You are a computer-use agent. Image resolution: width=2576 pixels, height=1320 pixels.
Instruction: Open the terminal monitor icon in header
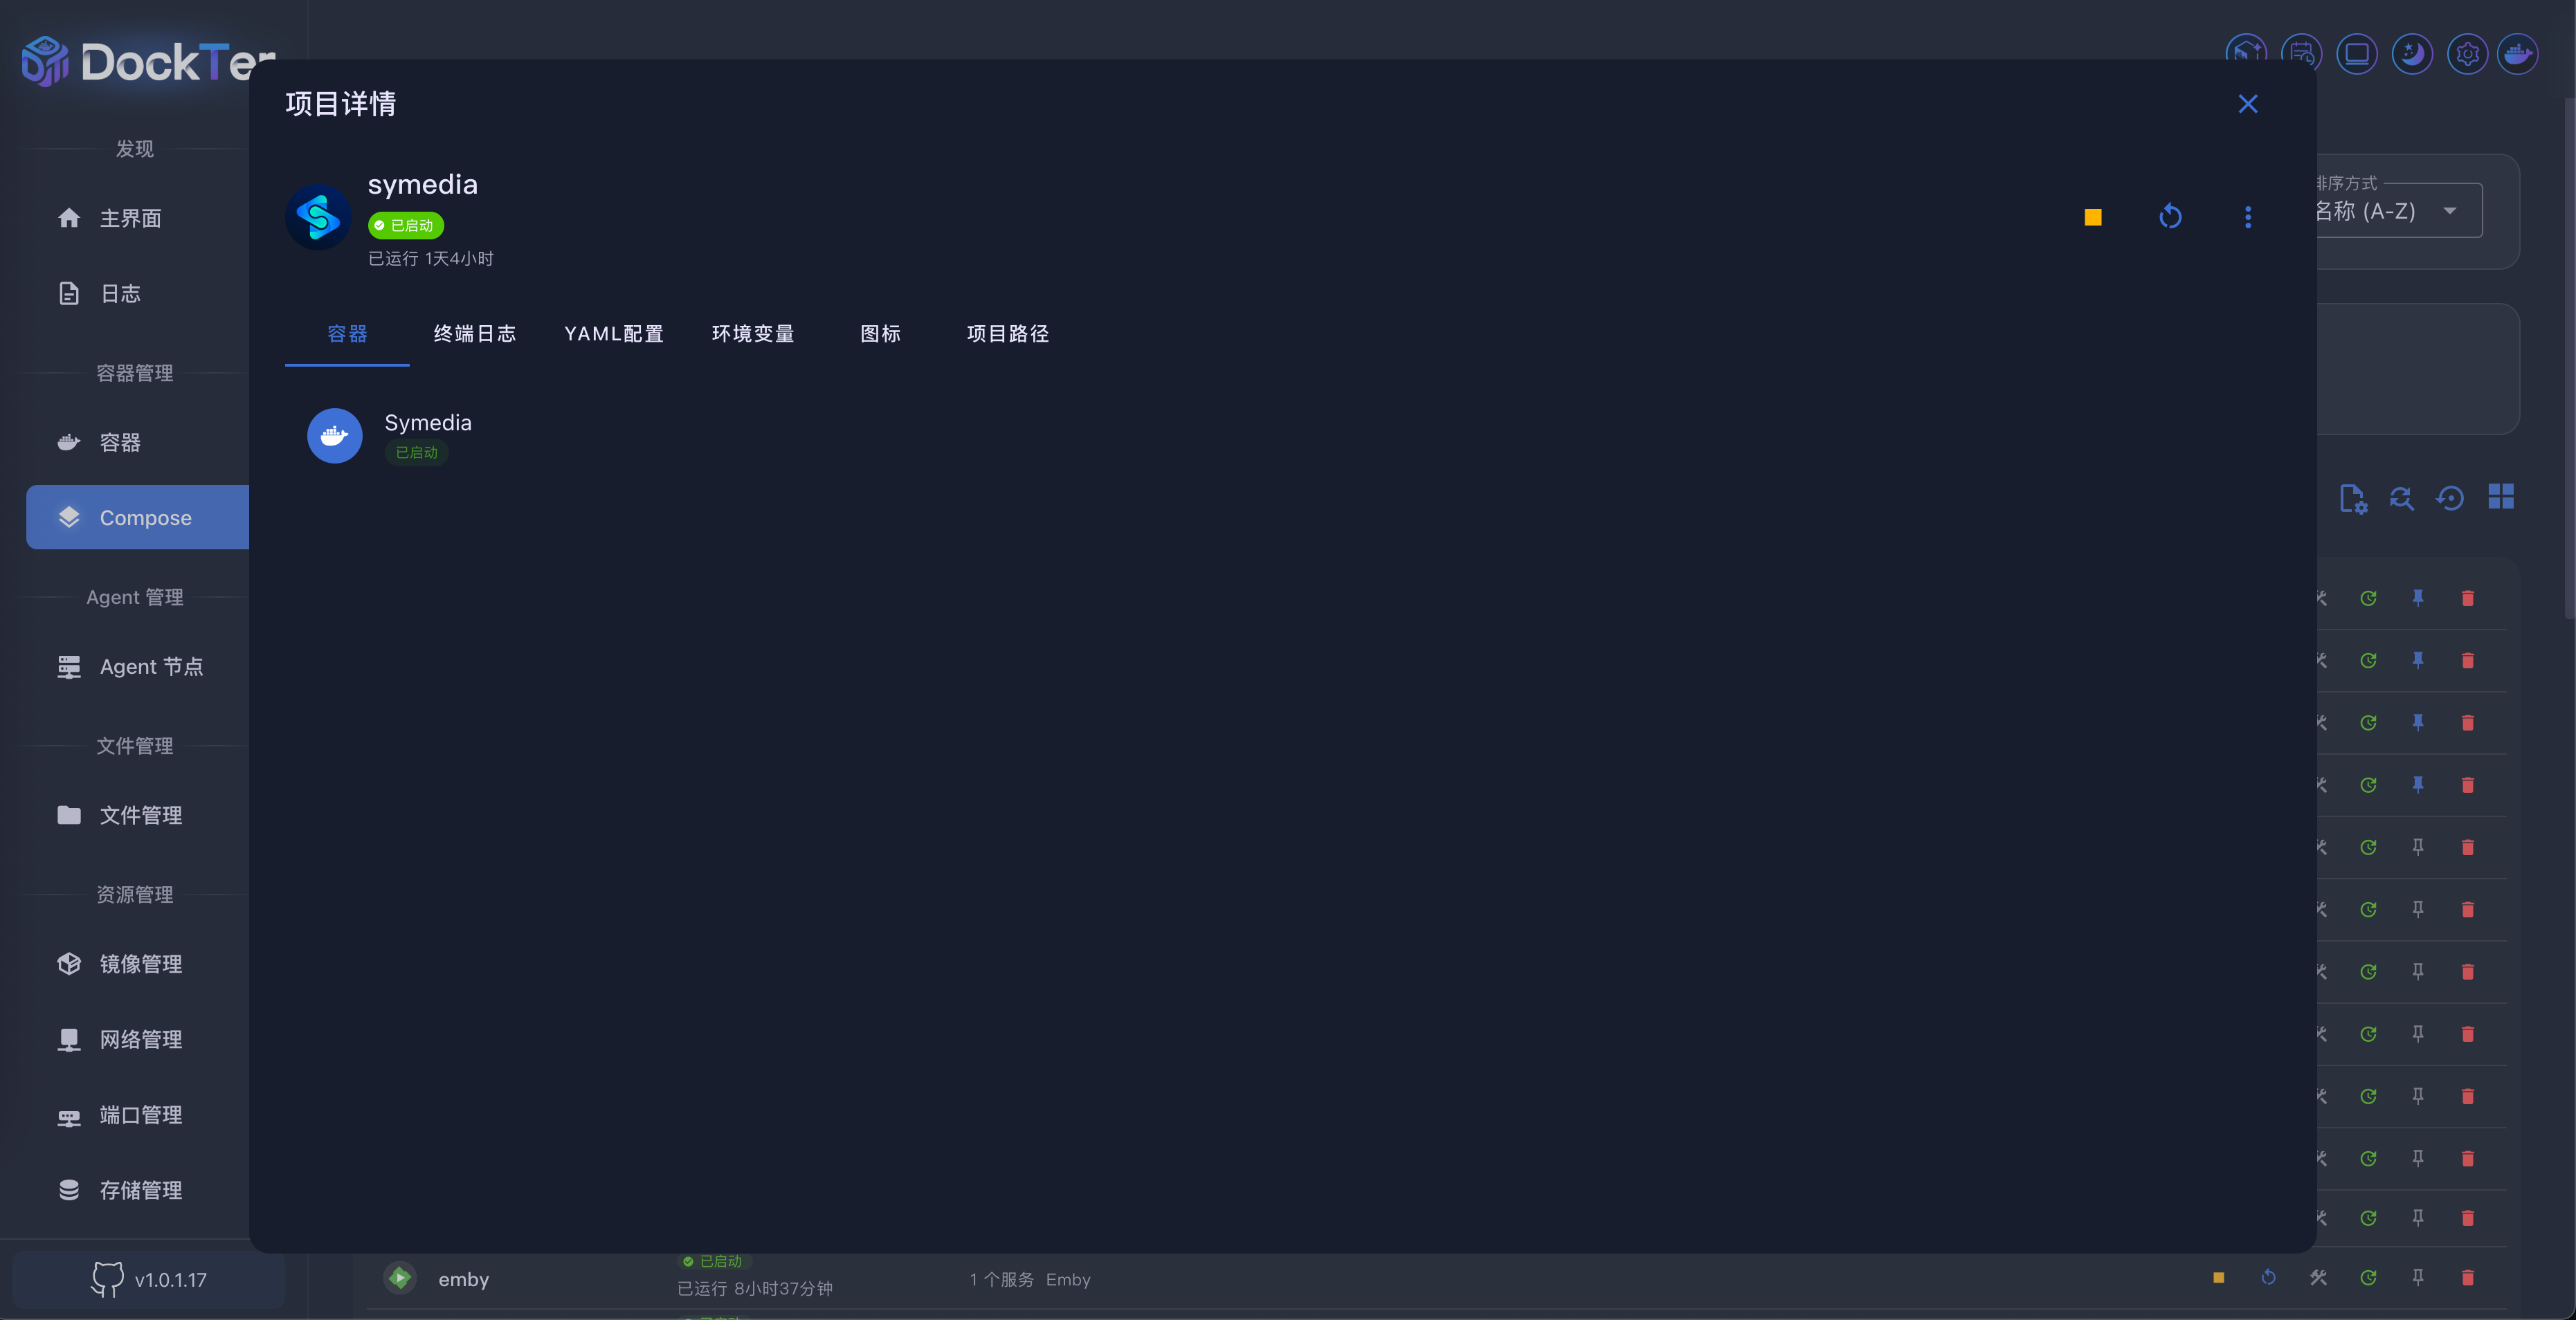[2356, 54]
